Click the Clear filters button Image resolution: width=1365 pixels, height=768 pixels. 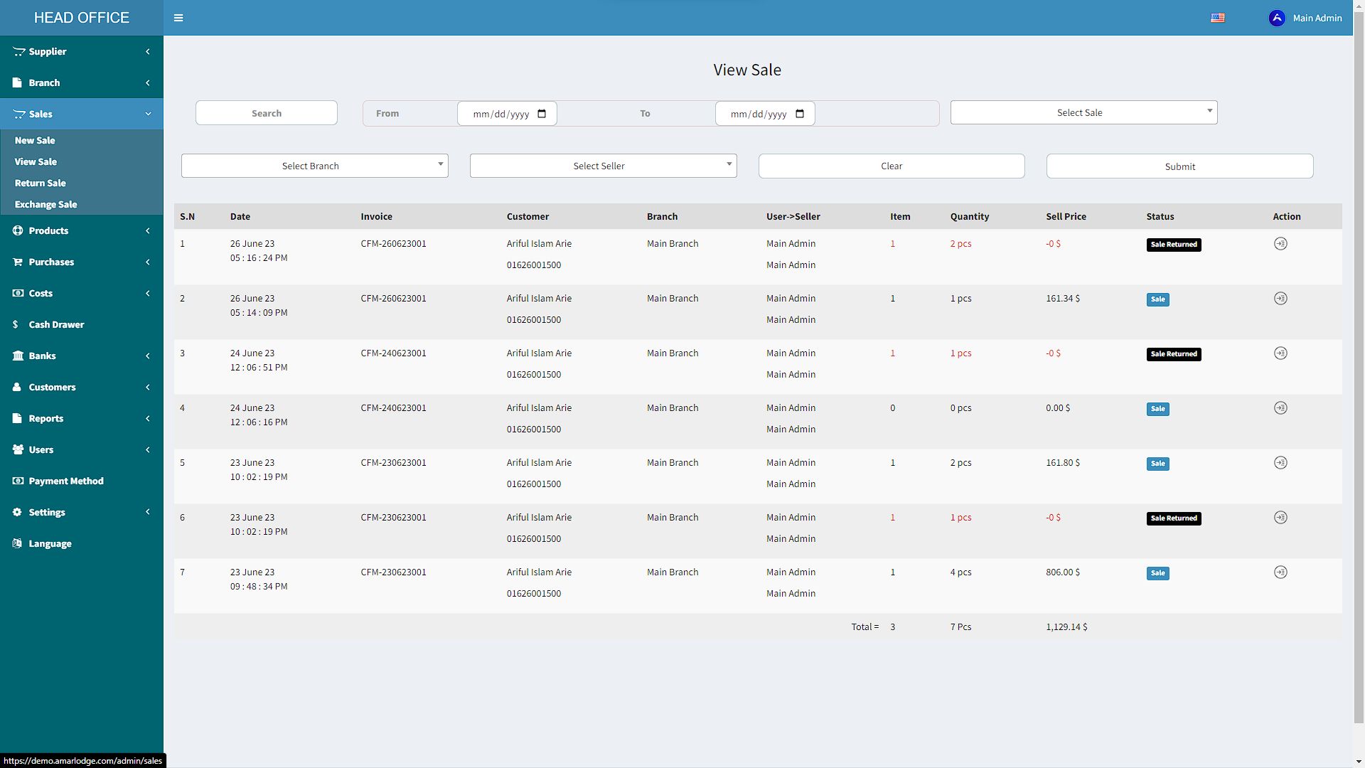coord(891,166)
